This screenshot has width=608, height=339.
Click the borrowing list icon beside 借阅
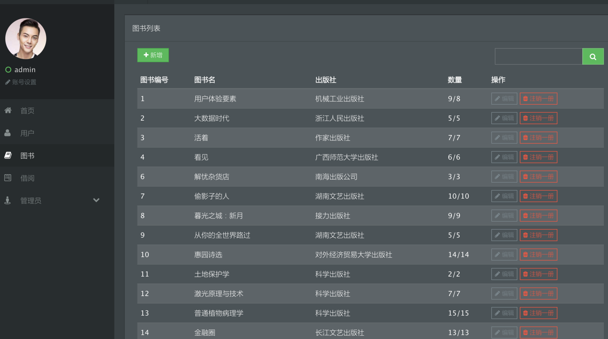[x=8, y=178]
